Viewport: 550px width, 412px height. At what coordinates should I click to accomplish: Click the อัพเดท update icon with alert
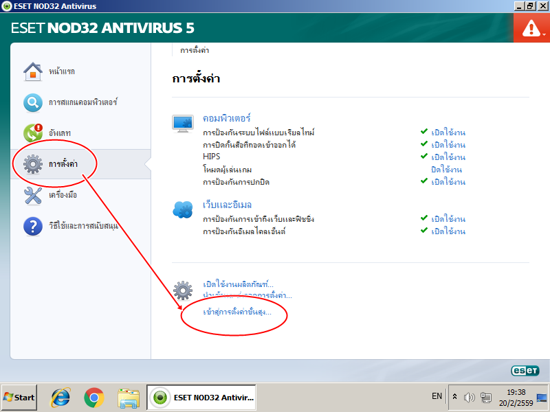pyautogui.click(x=32, y=133)
